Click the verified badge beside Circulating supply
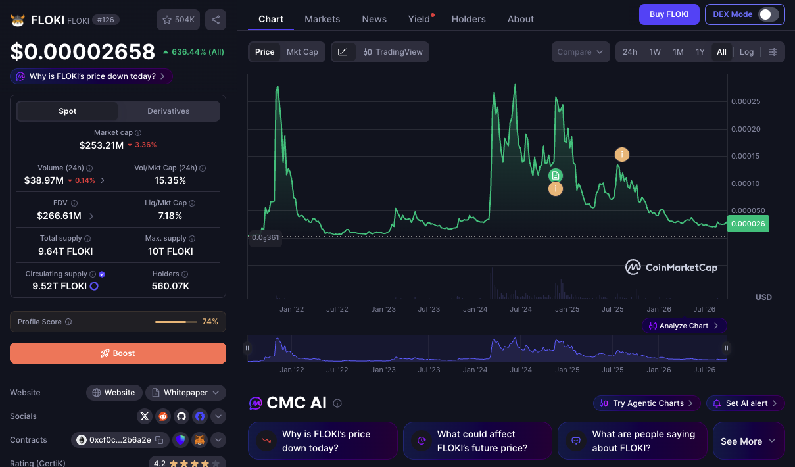This screenshot has width=795, height=467. [x=102, y=274]
